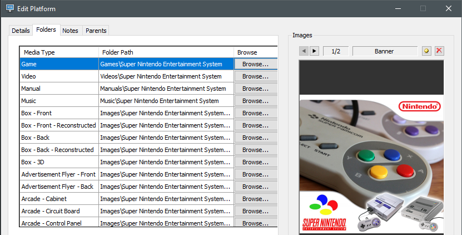This screenshot has height=235, width=462.
Task: Browse for Arcade - Cabinet folder
Action: click(x=256, y=199)
